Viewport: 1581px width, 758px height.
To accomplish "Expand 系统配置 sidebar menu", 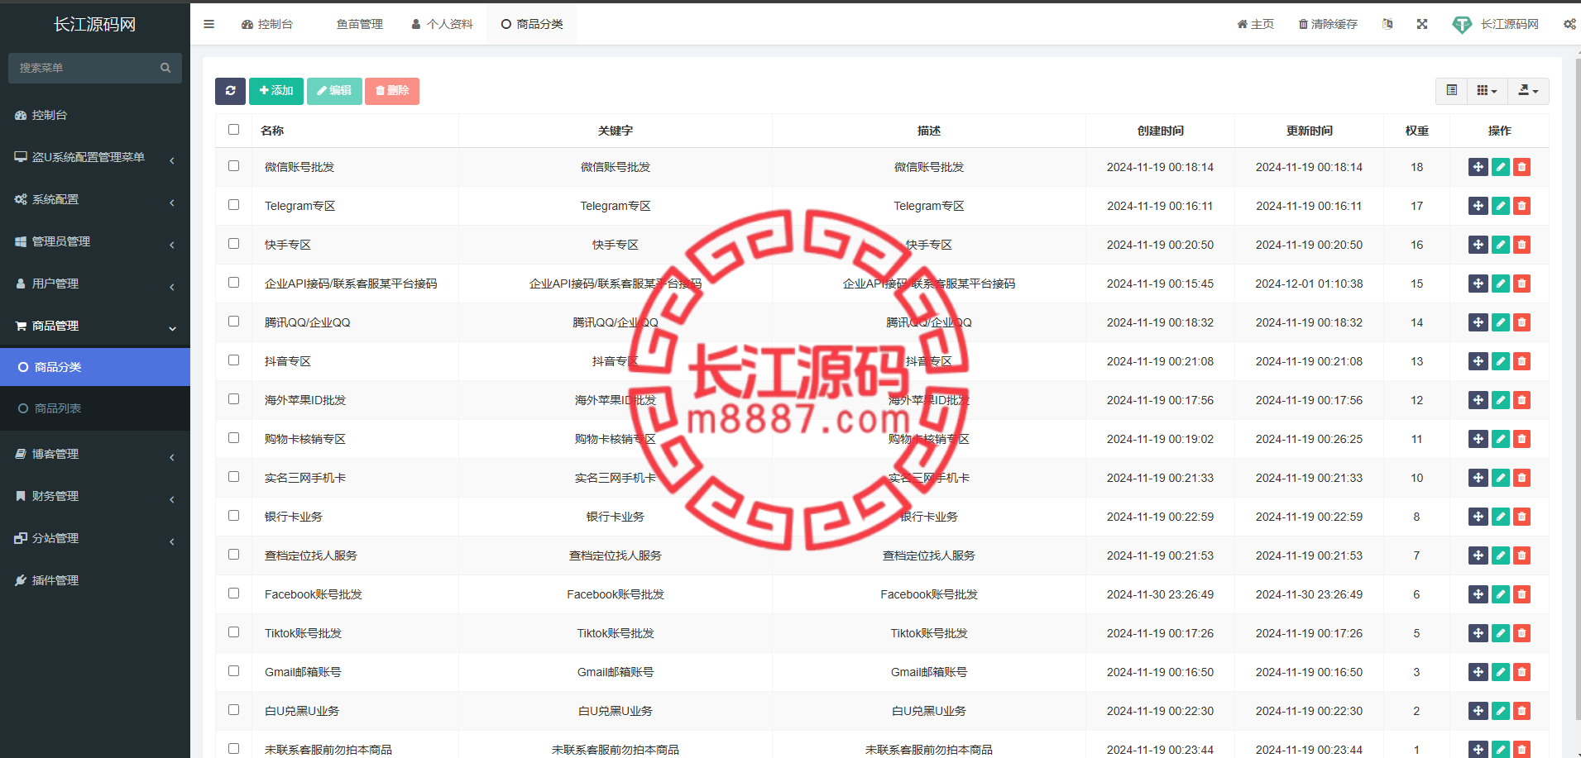I will tap(95, 199).
